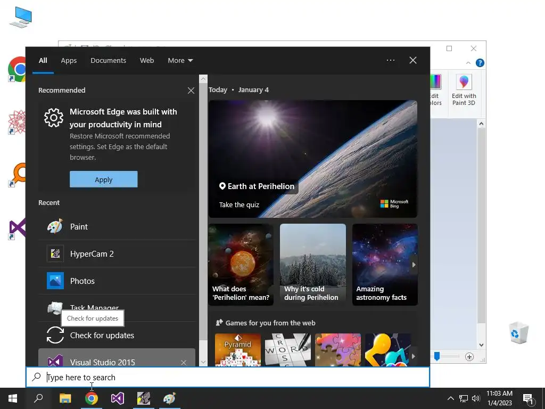
Task: Open Visual Studio 2015 recent item
Action: (117, 358)
